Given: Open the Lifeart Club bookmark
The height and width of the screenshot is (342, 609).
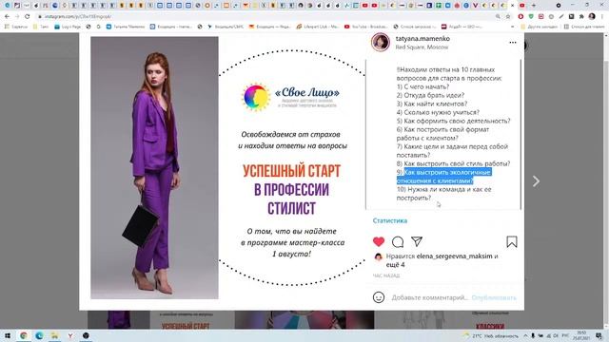Looking at the screenshot, I should tap(317, 27).
